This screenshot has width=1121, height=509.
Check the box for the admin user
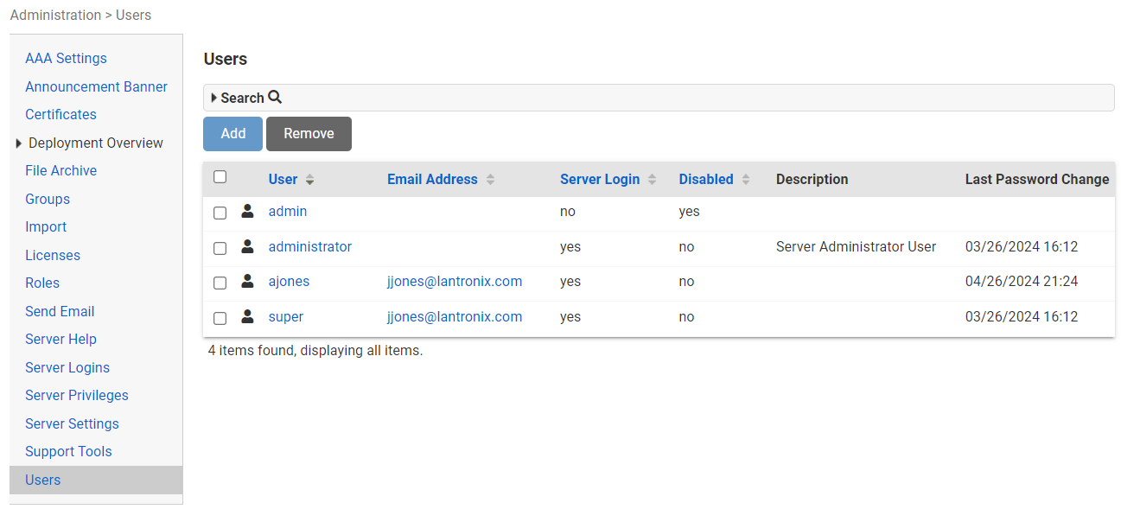pos(220,213)
